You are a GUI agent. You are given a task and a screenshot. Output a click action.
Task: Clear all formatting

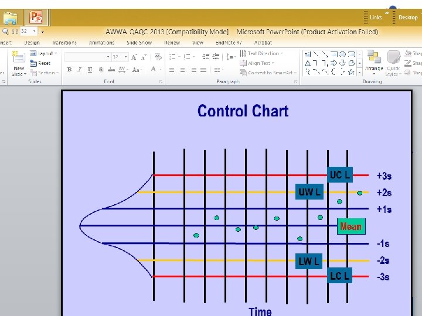[158, 57]
